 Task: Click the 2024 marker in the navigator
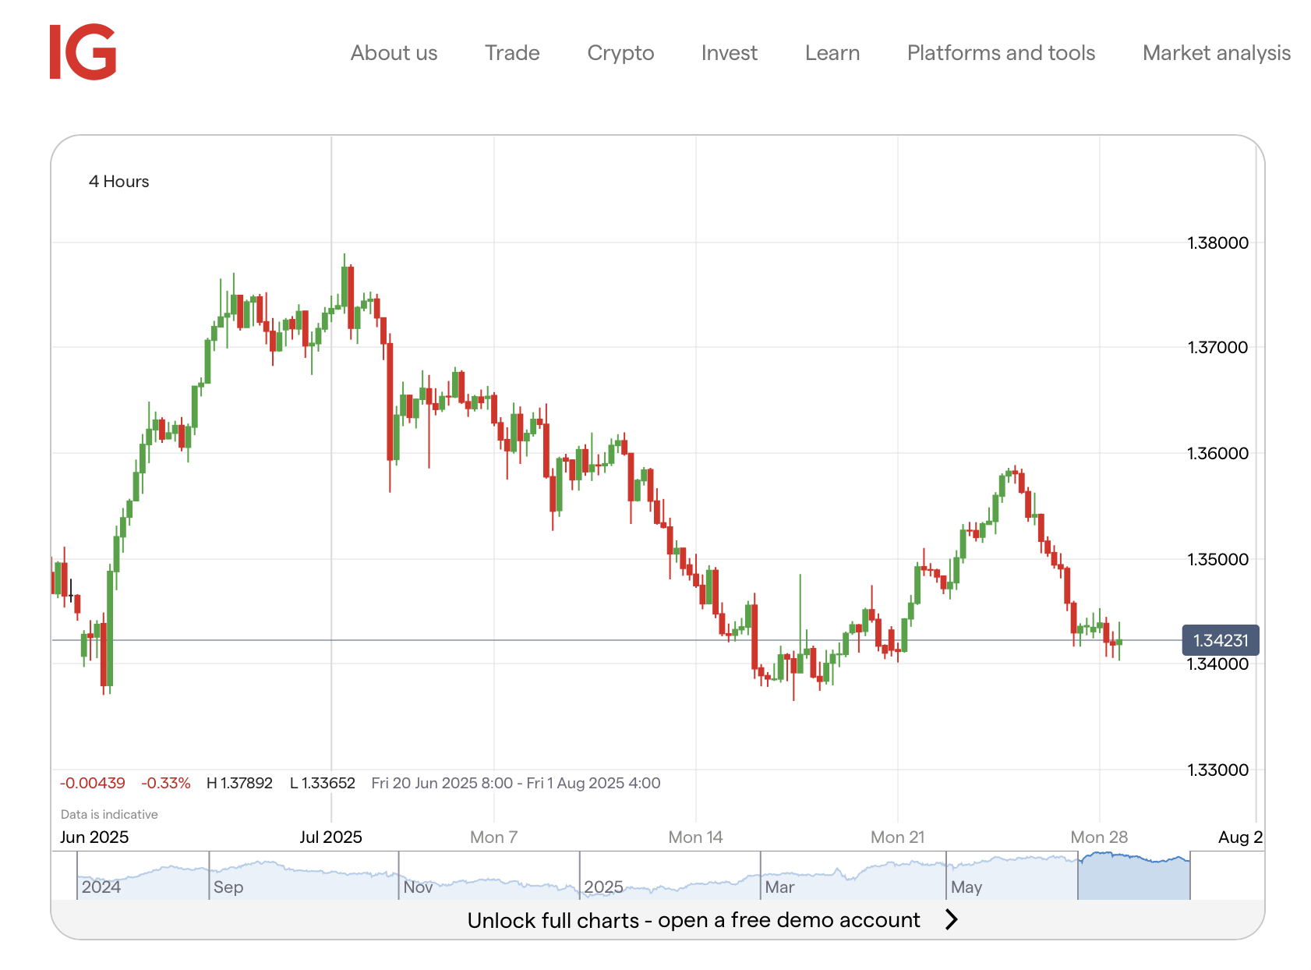101,887
